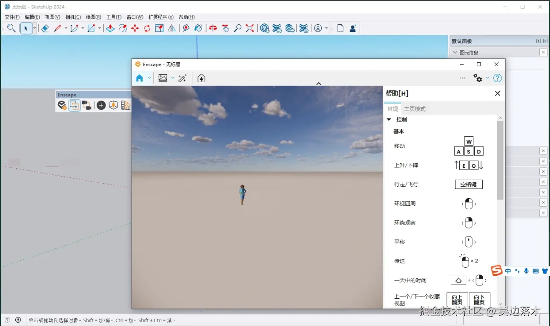Toggle Enscape Live Updates
Viewport: 550px width, 326px height.
[74, 105]
